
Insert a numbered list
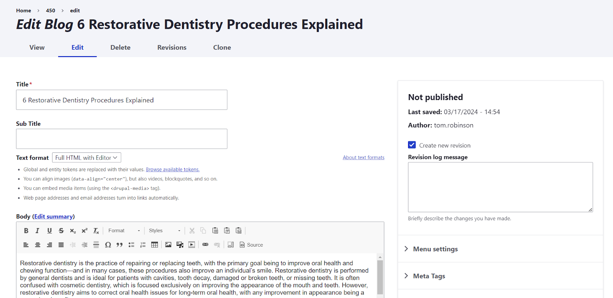(x=143, y=245)
